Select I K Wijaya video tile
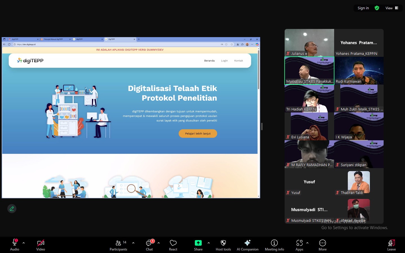 point(359,126)
